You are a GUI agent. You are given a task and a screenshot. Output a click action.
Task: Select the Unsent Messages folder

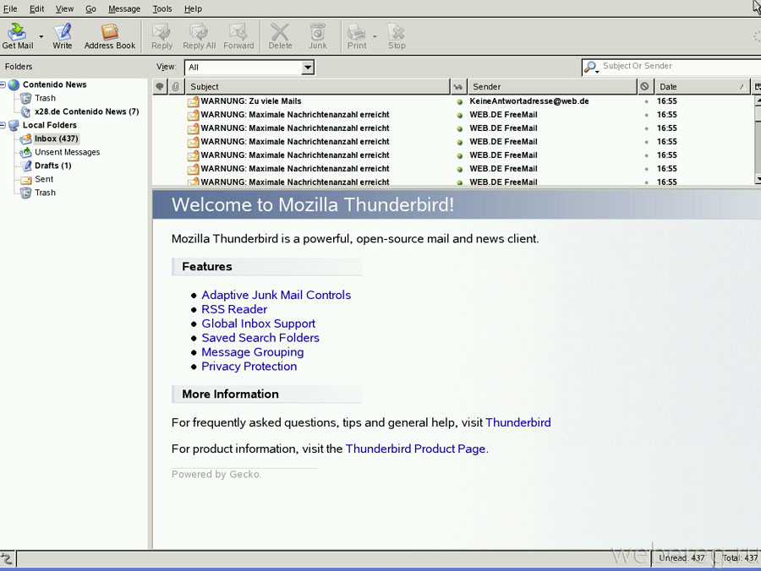(x=67, y=152)
